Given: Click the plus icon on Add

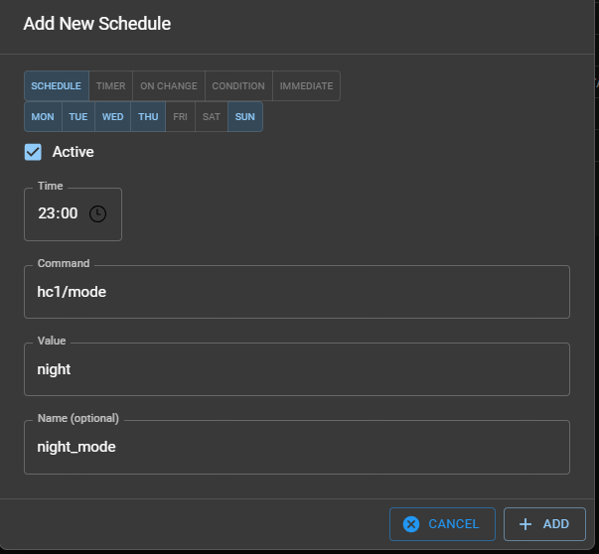Looking at the screenshot, I should click(x=525, y=524).
